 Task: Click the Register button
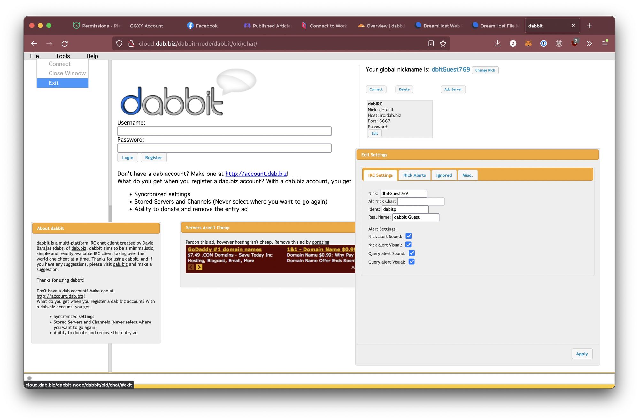[153, 158]
